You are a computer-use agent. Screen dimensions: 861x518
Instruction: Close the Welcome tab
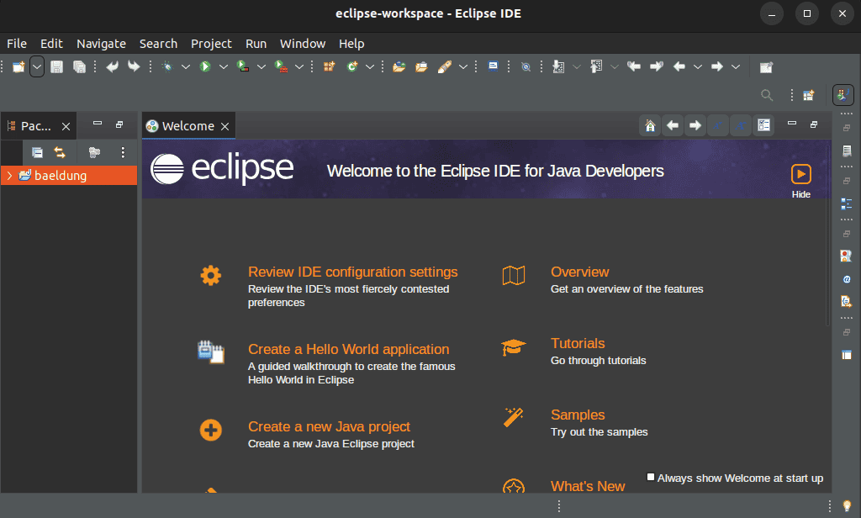point(224,126)
